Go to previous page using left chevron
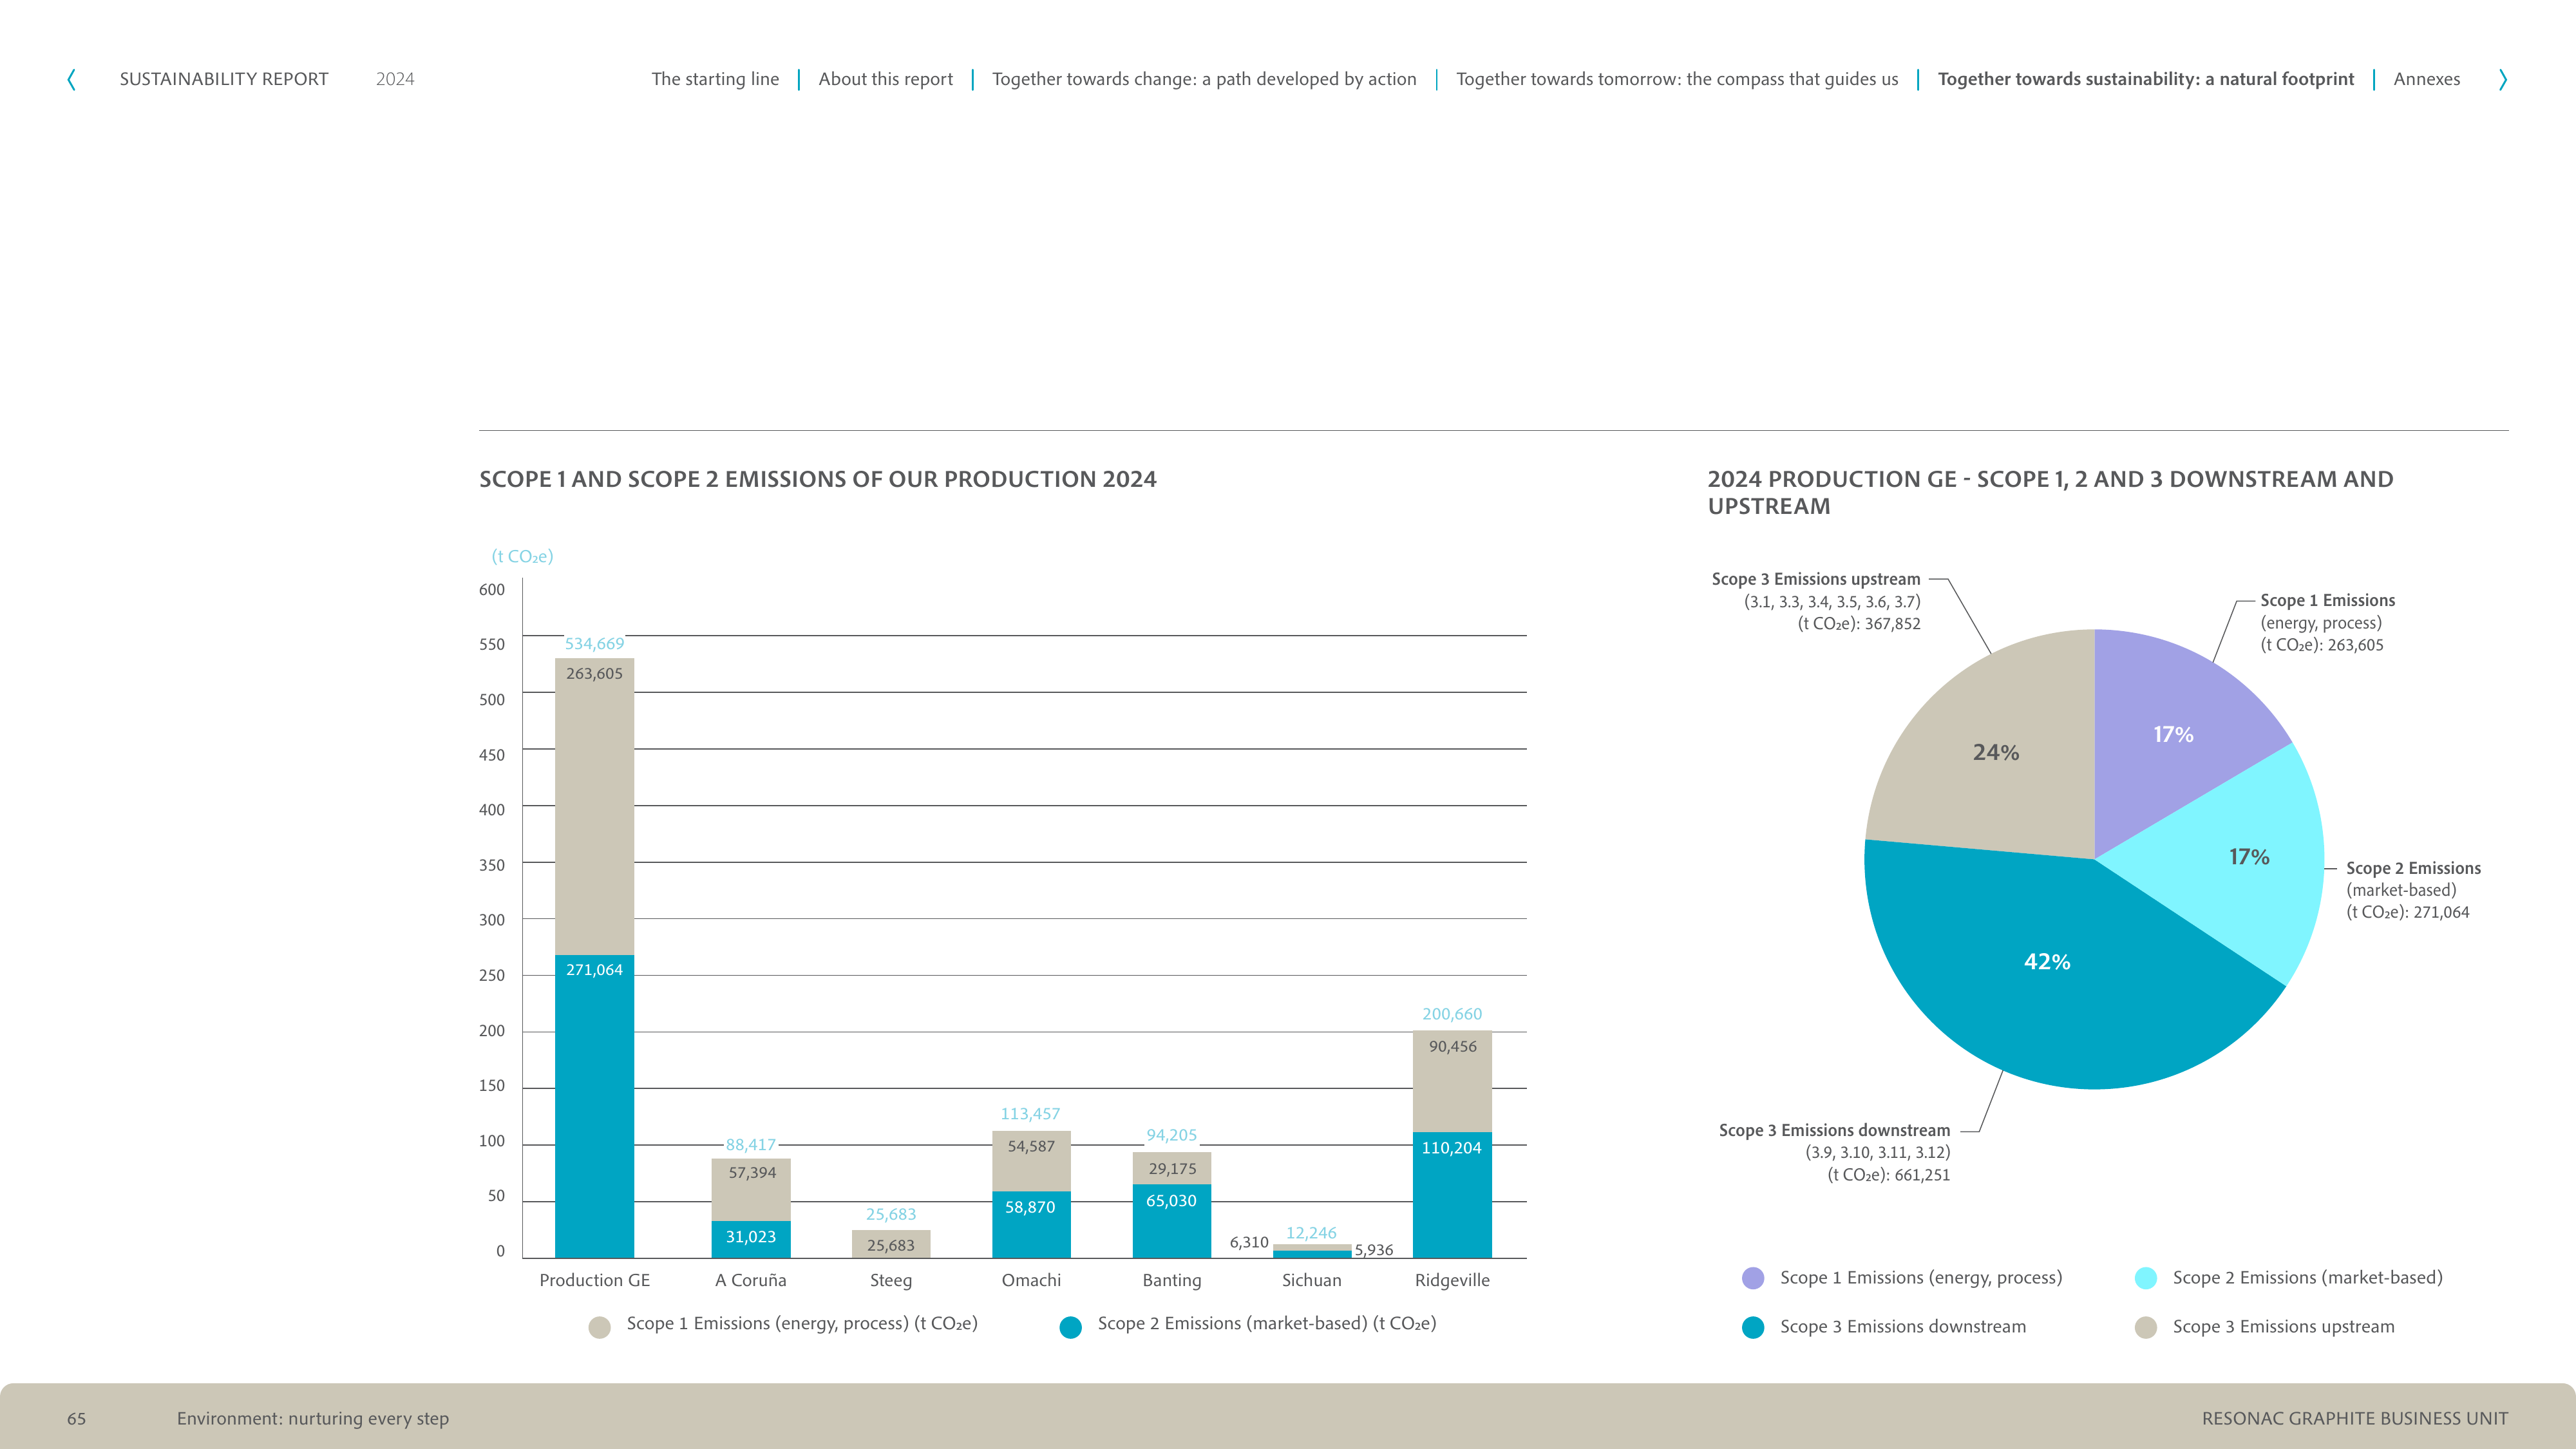Screen dimensions: 2576x1449 coord(71,79)
